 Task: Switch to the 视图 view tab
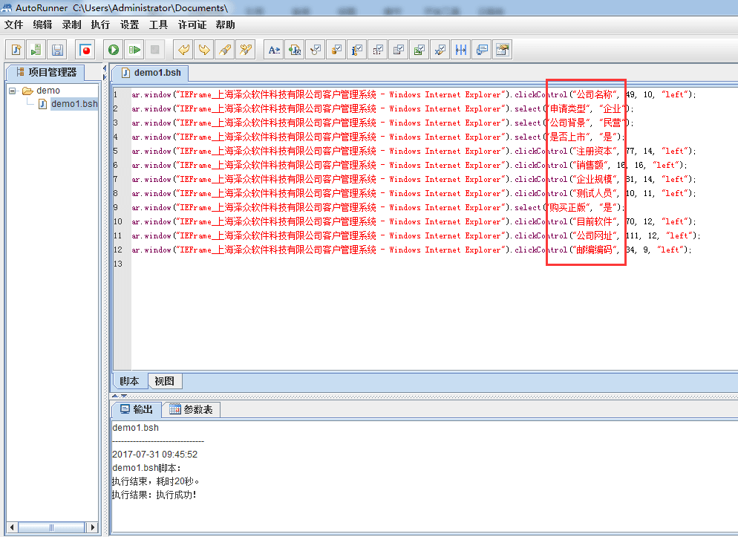point(164,381)
